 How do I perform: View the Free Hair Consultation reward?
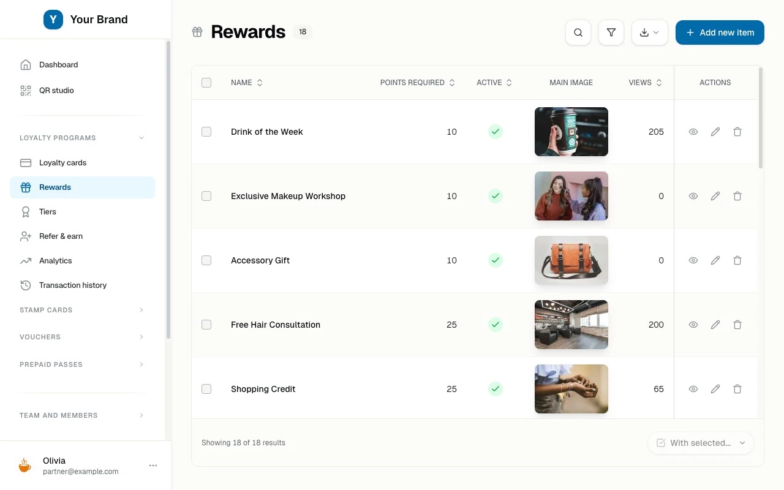point(693,325)
